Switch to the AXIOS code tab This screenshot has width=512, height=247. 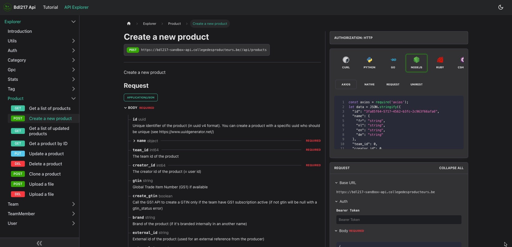click(x=346, y=84)
